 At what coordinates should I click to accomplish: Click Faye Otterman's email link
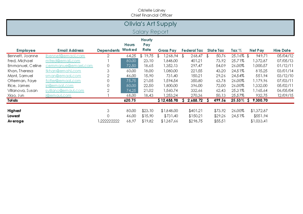pyautogui.click(x=63, y=81)
